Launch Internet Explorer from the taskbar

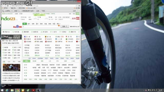pos(7,90)
